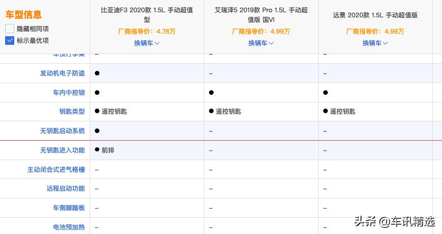Click the 车侧脚踏板 row label
Viewport: 442px width, 234px height.
click(x=68, y=208)
